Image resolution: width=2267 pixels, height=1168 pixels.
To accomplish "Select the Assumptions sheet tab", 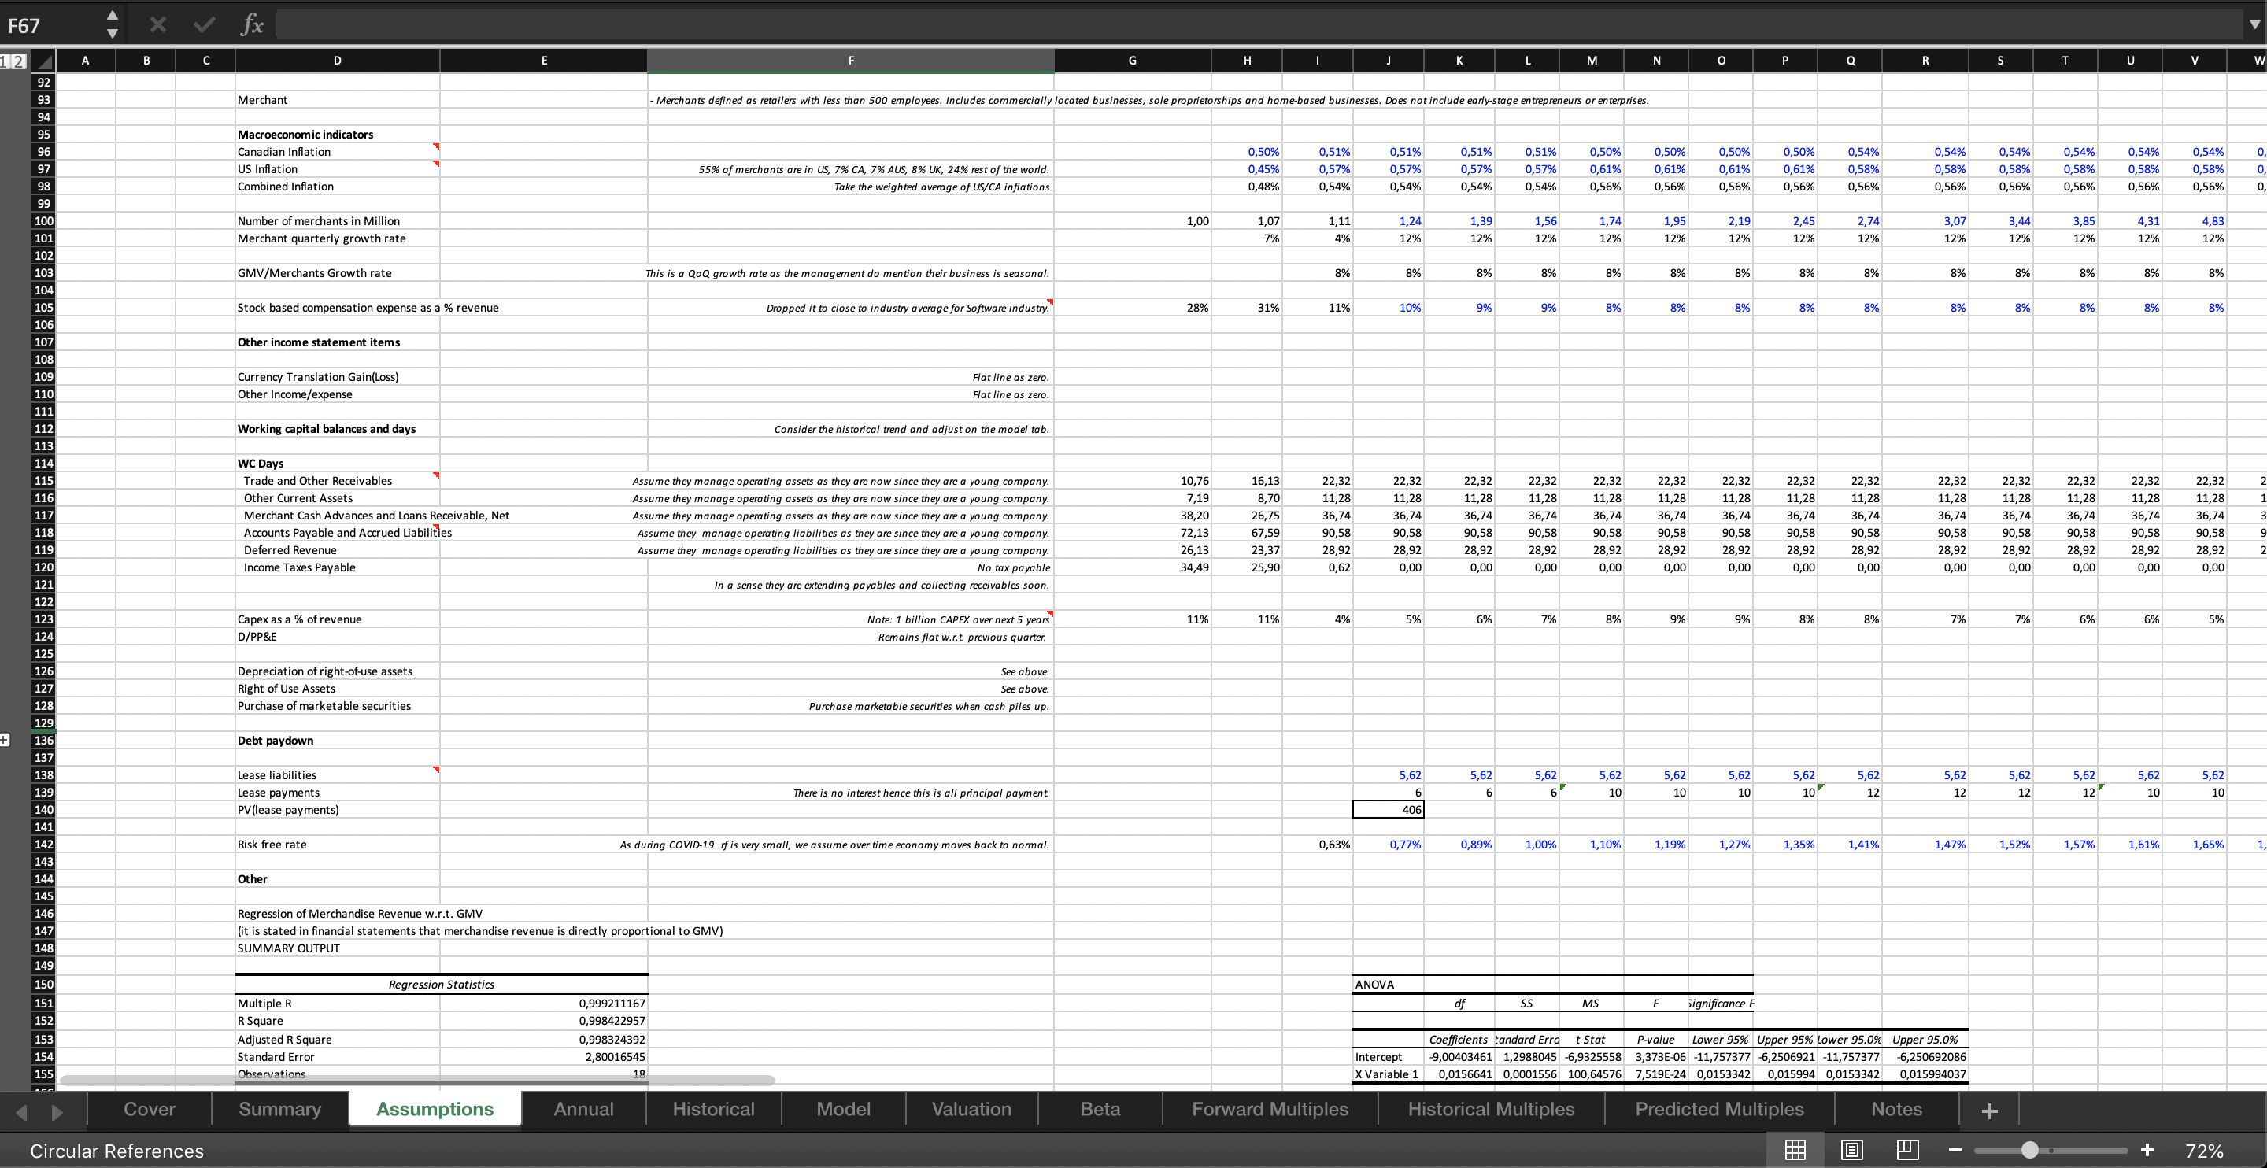I will 435,1109.
